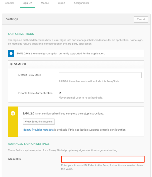152x177 pixels.
Task: Click the yellow setup instructions list icon
Action: coord(13,114)
